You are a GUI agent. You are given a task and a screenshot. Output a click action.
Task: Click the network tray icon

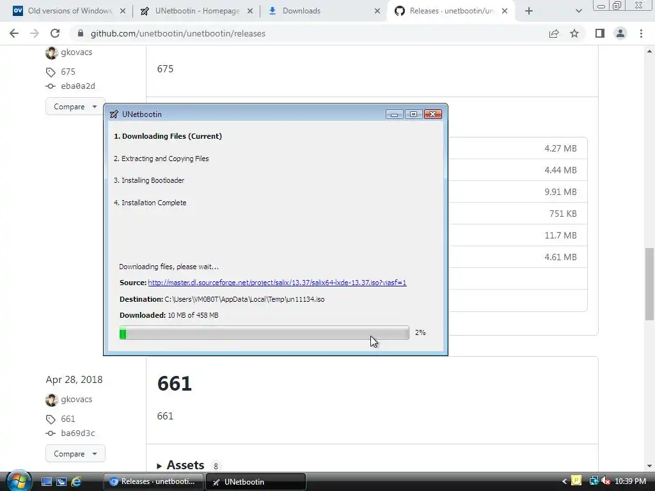[594, 481]
